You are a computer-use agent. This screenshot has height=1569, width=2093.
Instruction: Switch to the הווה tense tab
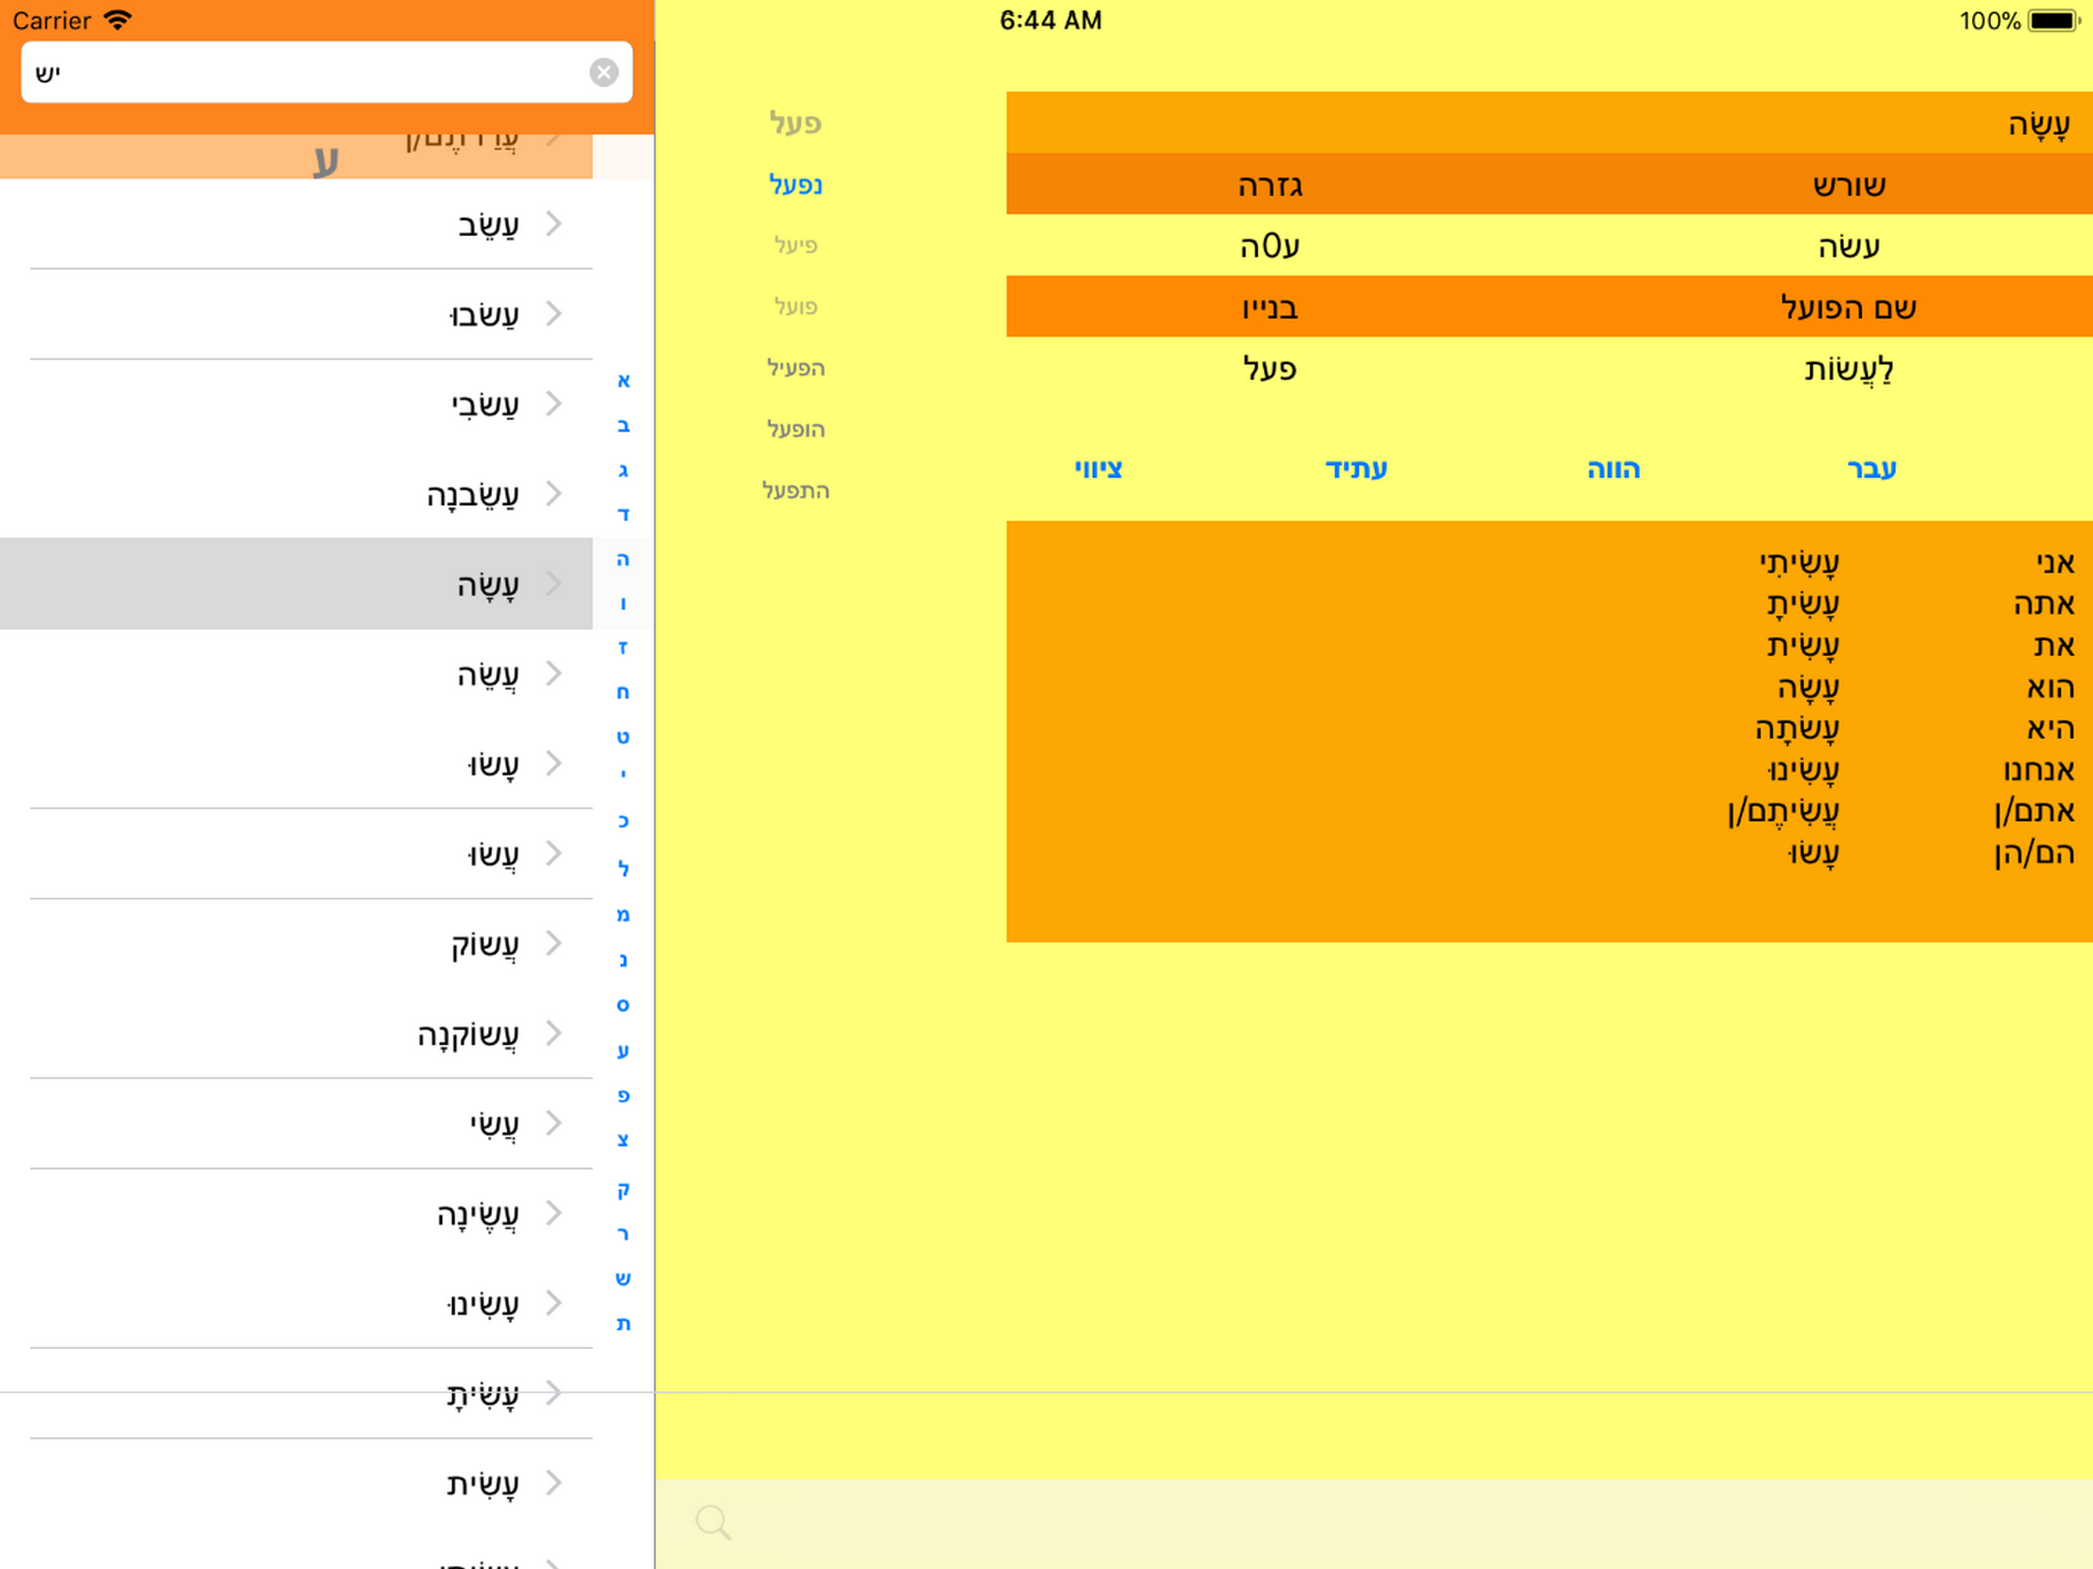1613,468
